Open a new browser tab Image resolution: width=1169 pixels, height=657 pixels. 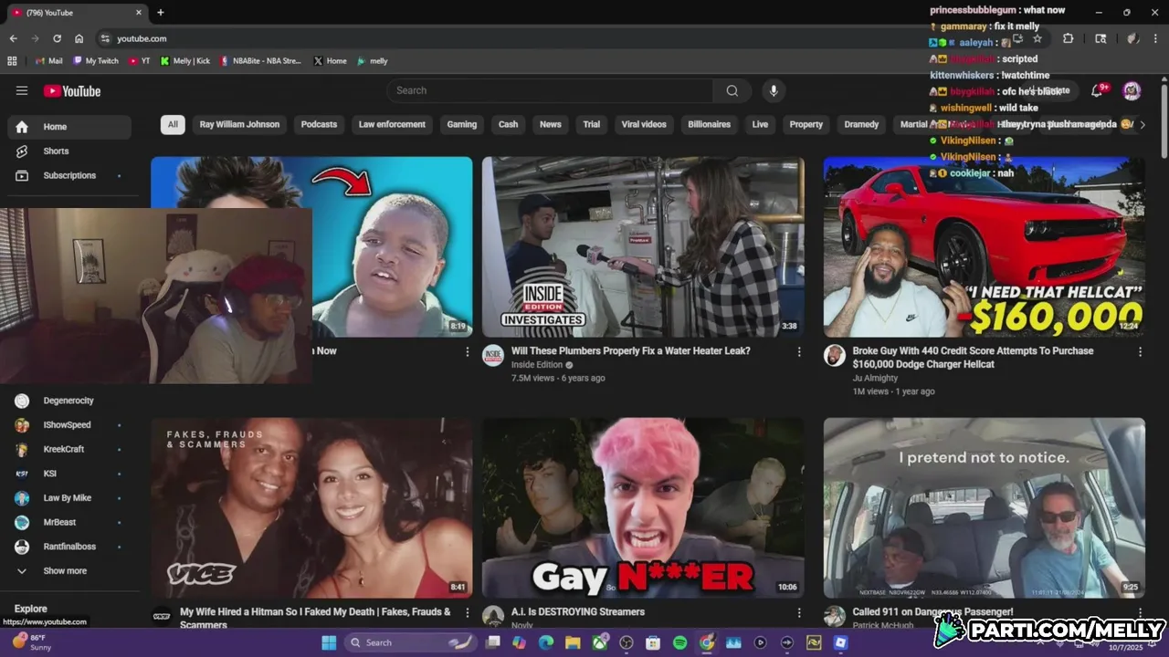[x=161, y=13]
